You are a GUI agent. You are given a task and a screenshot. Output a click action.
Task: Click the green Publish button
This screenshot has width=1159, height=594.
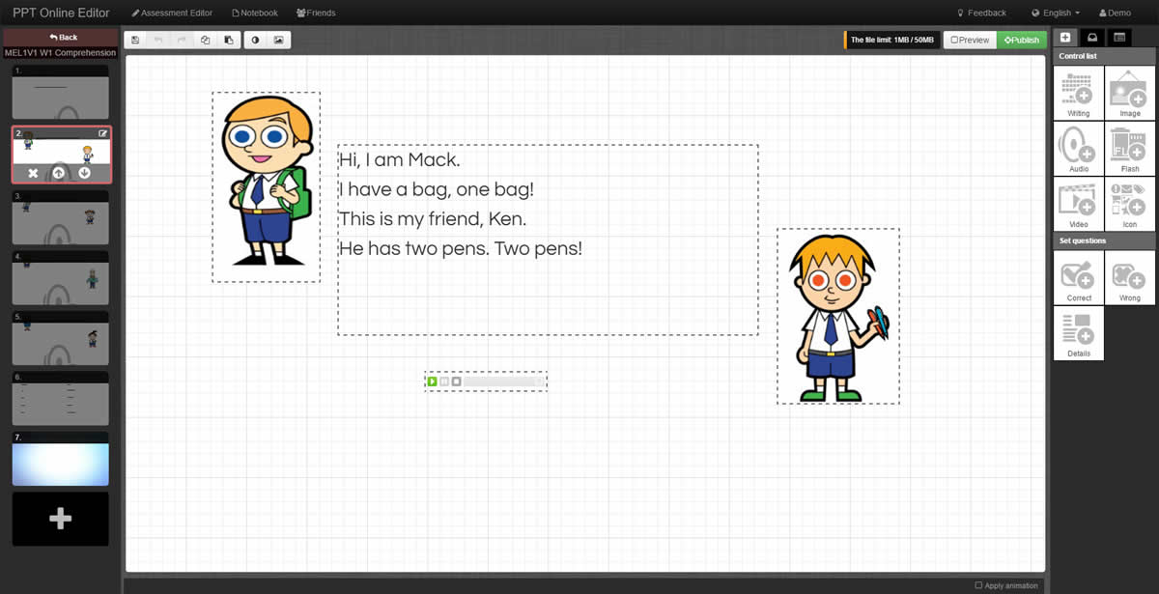[x=1021, y=40]
